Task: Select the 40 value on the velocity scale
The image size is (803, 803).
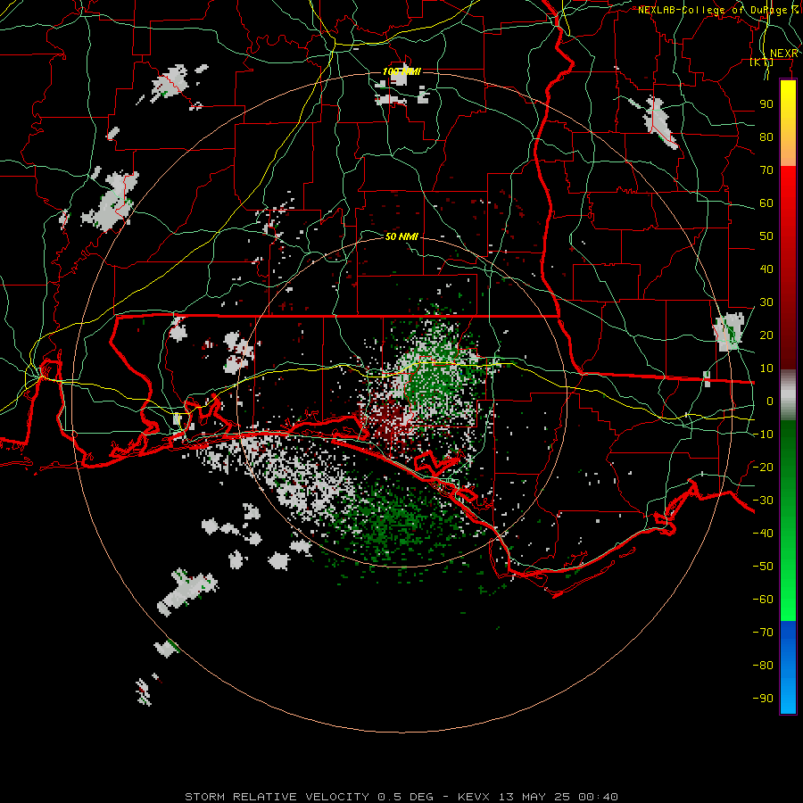Action: tap(766, 269)
